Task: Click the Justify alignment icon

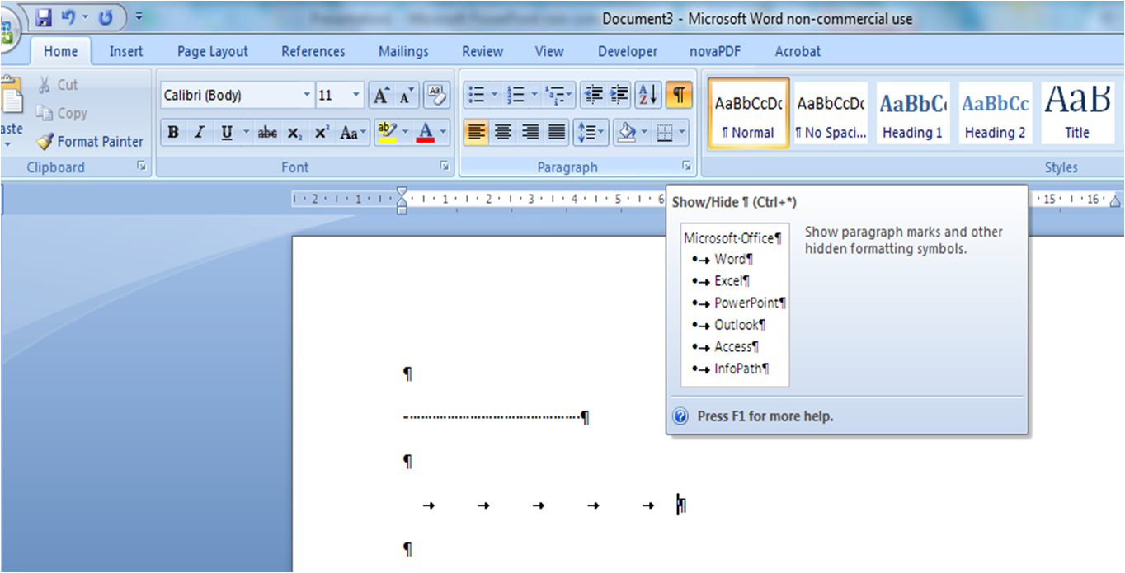Action: 558,132
